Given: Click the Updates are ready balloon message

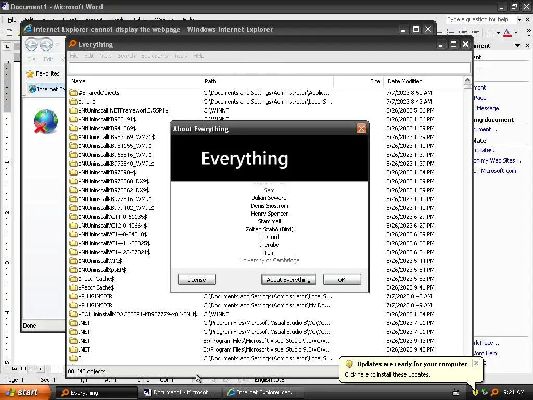Looking at the screenshot, I should point(387,374).
